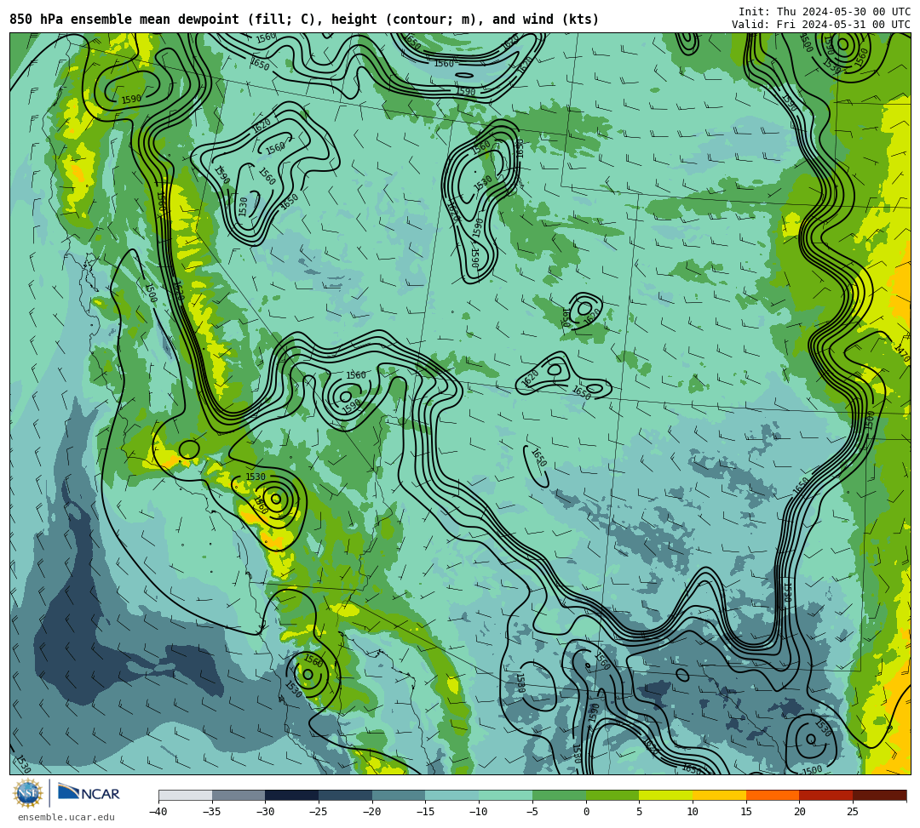Pick the red 20 to 25 swatch

point(826,795)
